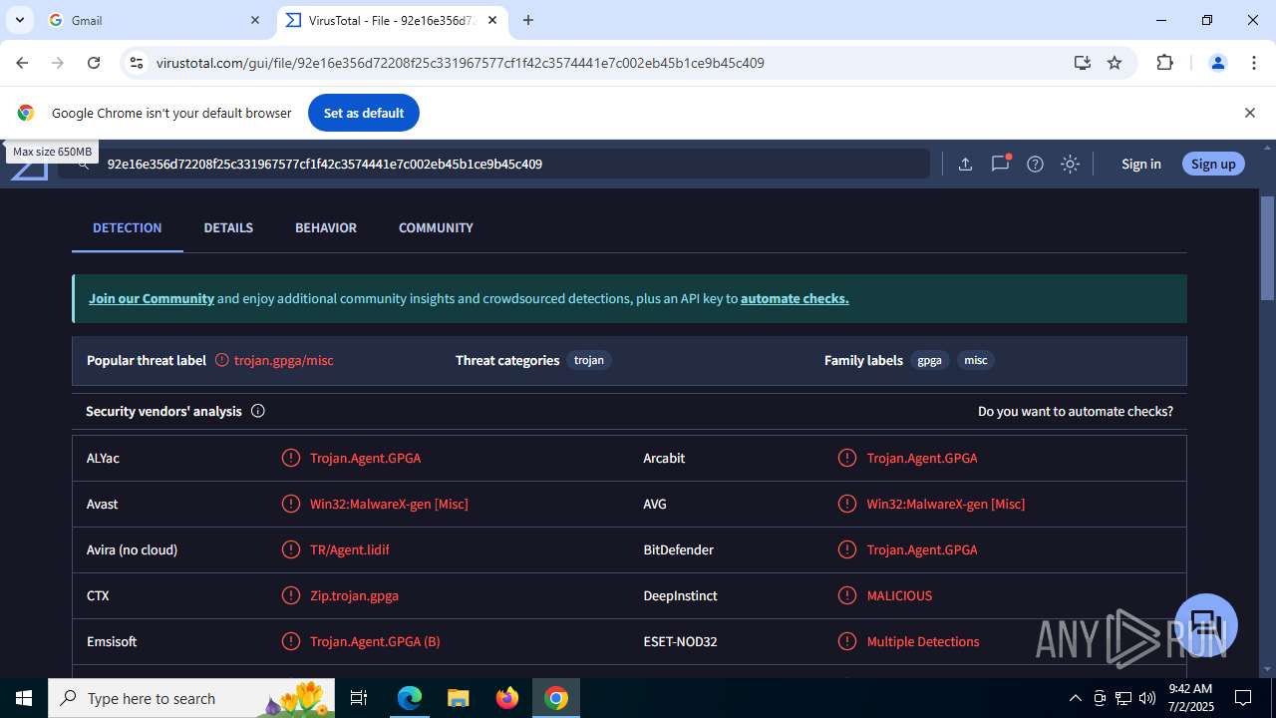
Task: Open Microsoft Edge from taskbar
Action: [x=410, y=698]
